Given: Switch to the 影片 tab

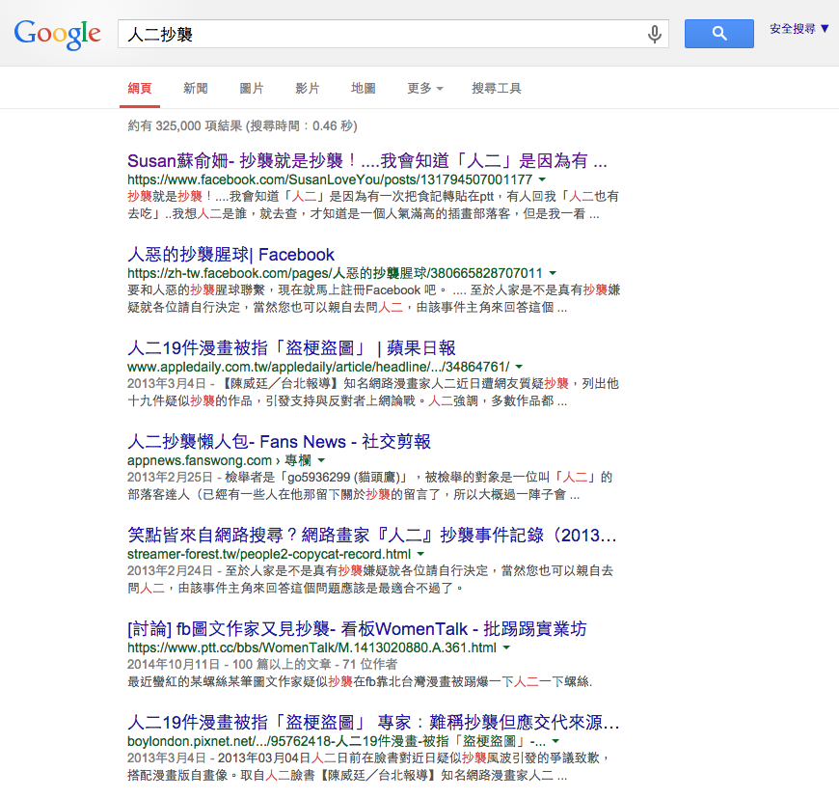Looking at the screenshot, I should tap(307, 89).
